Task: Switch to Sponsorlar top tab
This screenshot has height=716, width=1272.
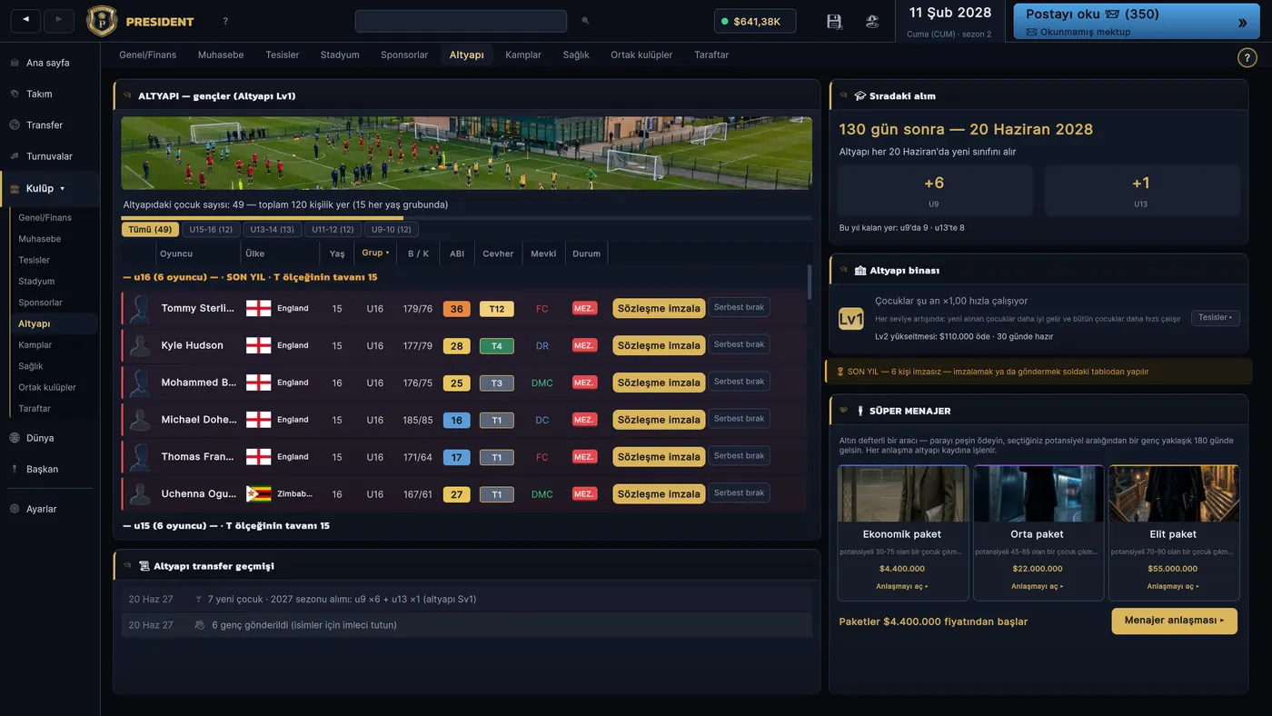Action: (x=404, y=55)
